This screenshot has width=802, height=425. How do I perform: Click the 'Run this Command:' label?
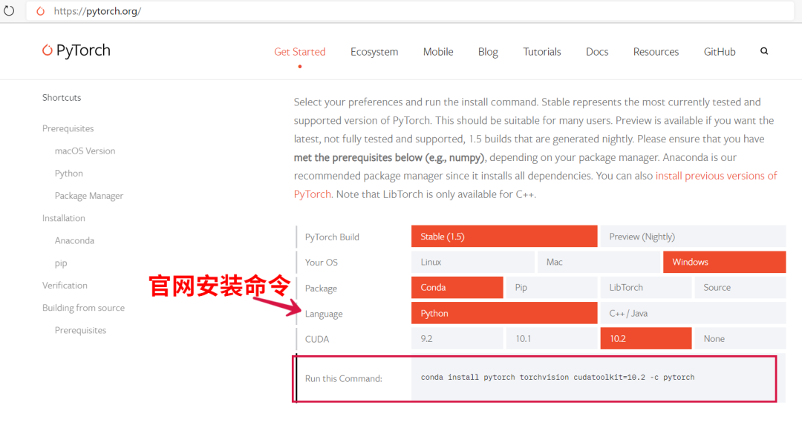343,378
